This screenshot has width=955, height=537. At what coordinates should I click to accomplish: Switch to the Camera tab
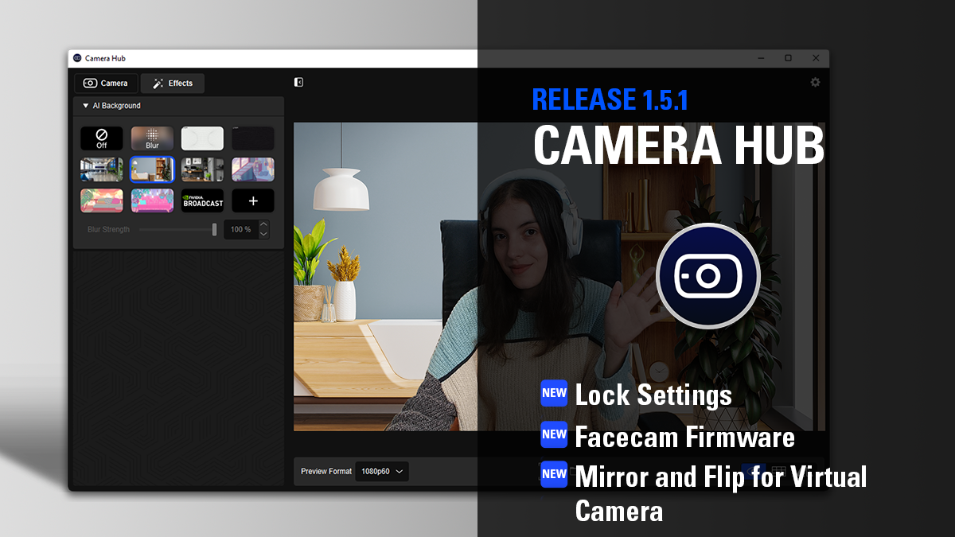107,84
